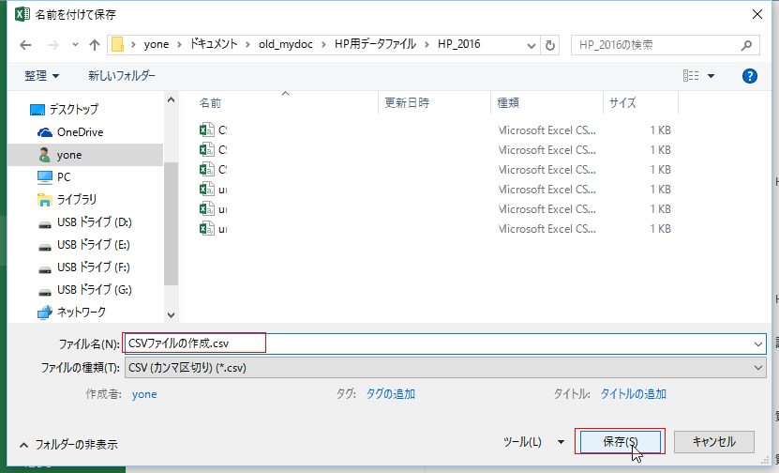Create a folder with 新しいフォルダー

122,76
